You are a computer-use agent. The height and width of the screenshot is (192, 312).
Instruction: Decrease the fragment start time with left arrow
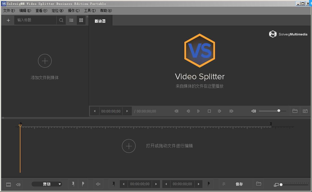pos(124,184)
